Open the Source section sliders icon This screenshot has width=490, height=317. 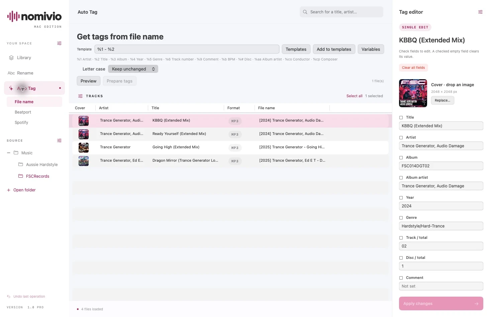tap(59, 141)
